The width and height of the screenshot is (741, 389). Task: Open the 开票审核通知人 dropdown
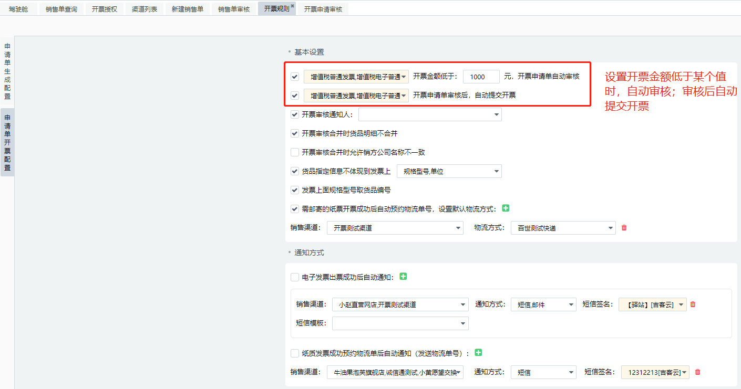[x=429, y=114]
